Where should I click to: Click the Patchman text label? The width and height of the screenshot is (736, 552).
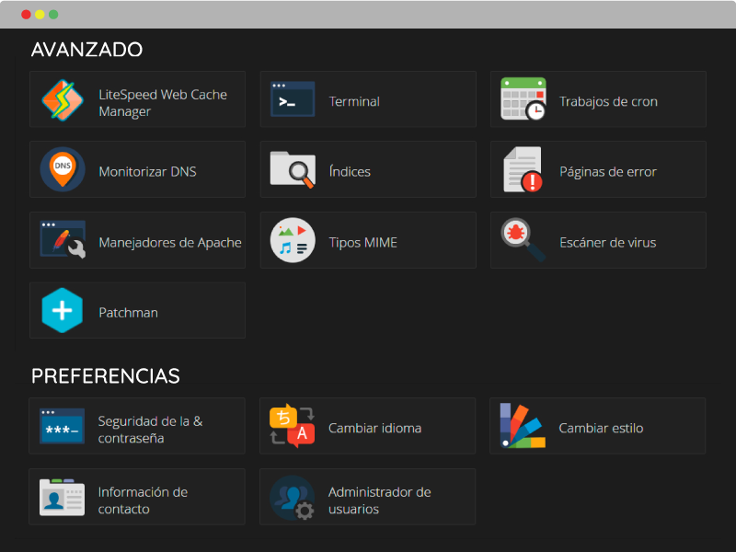(128, 313)
